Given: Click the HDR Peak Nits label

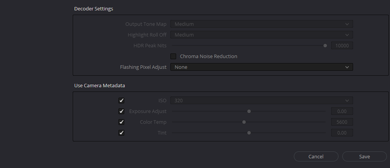Looking at the screenshot, I should pos(150,46).
